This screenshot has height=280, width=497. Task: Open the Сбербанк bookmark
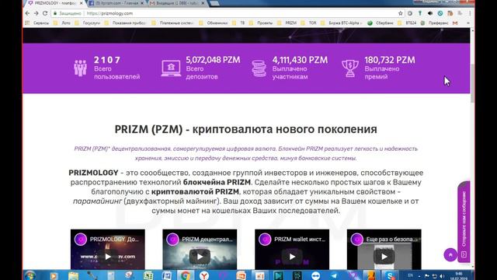click(381, 23)
